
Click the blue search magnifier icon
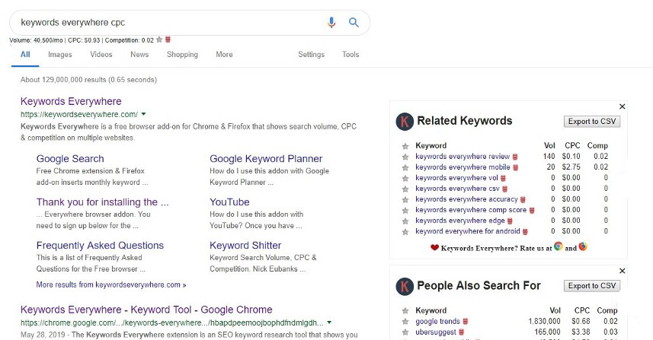(x=354, y=23)
